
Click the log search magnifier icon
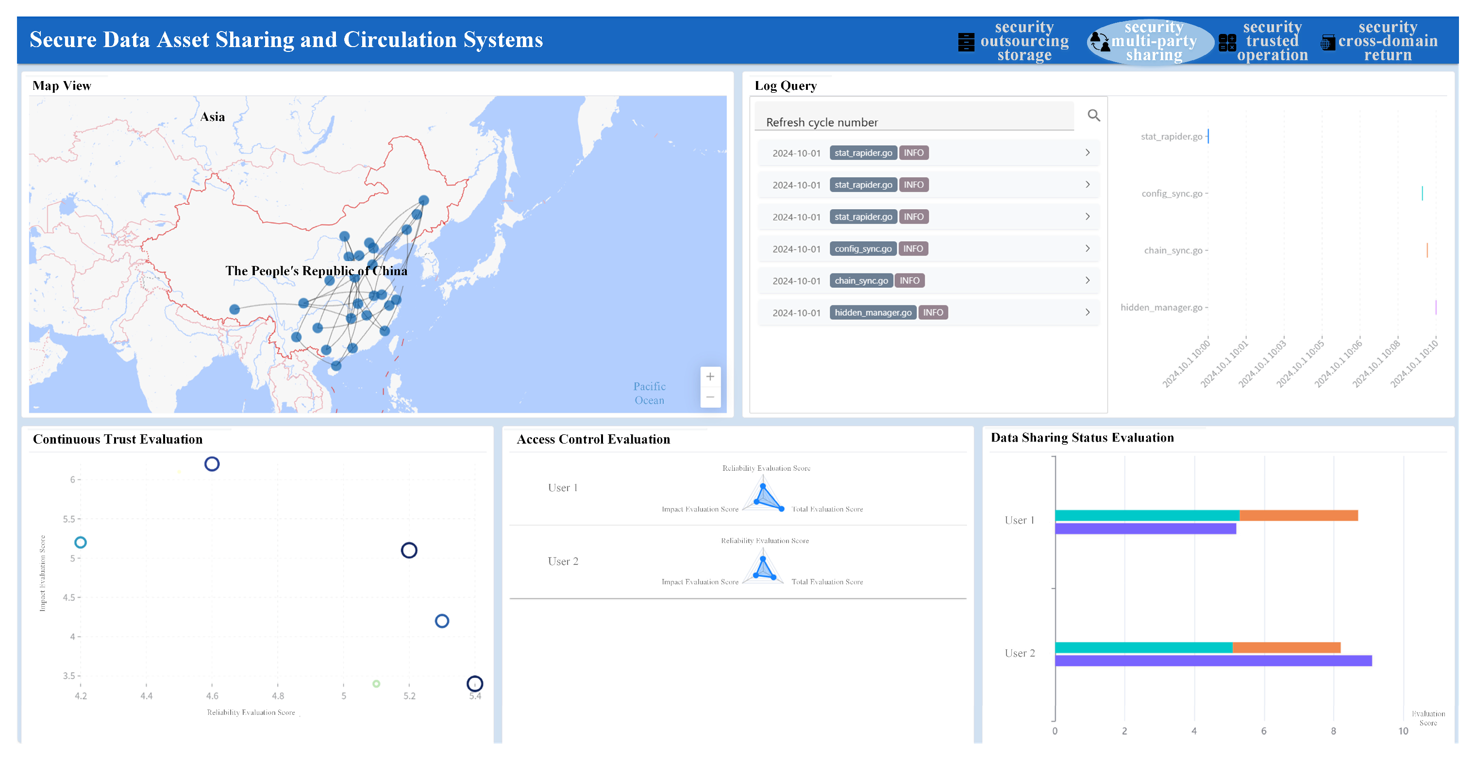coord(1093,116)
